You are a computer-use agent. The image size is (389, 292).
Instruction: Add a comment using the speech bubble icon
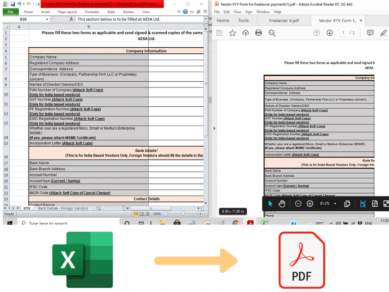click(x=370, y=33)
